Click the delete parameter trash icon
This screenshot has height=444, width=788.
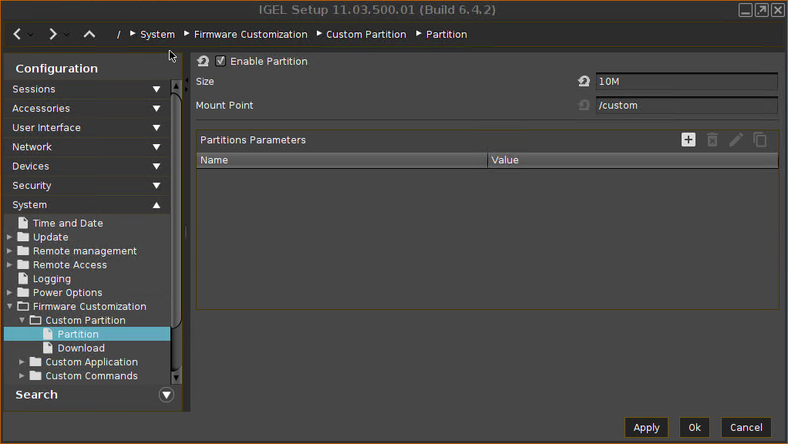[x=712, y=140]
